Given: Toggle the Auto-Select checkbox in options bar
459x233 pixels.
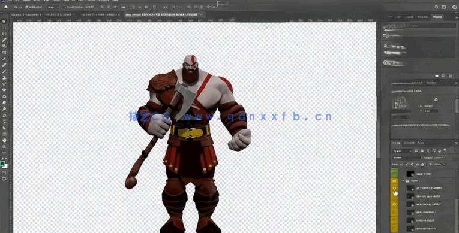Looking at the screenshot, I should tap(26, 7).
